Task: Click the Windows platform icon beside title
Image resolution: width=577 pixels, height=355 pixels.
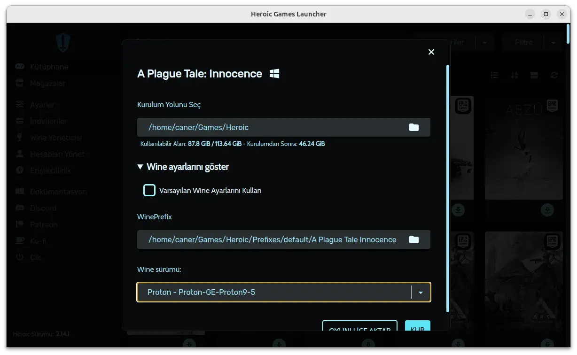Action: [x=274, y=74]
